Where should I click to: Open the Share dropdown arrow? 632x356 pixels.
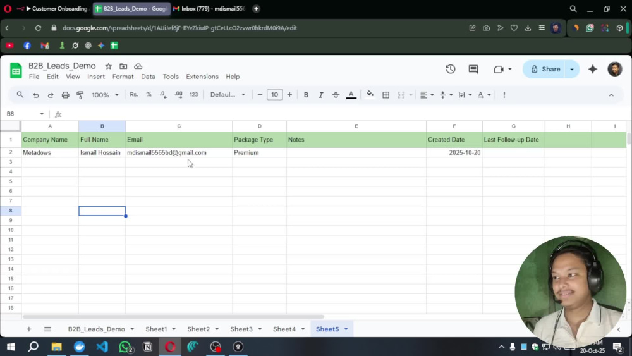572,70
